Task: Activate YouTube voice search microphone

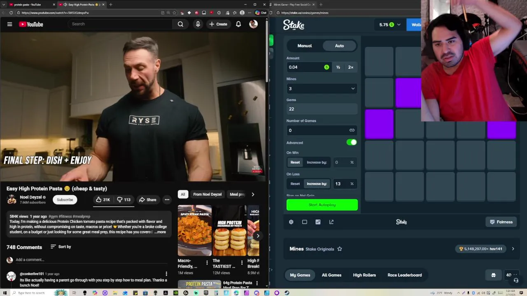Action: 198,24
